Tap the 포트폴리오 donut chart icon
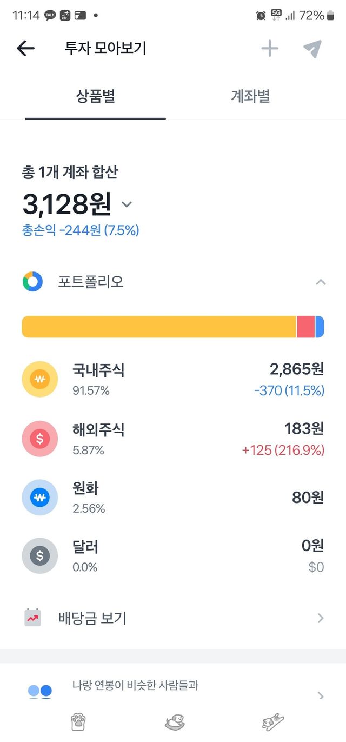This screenshot has height=742, width=346. (32, 282)
